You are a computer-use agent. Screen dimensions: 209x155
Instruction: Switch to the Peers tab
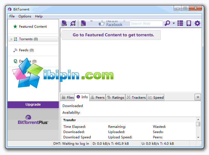click(98, 98)
